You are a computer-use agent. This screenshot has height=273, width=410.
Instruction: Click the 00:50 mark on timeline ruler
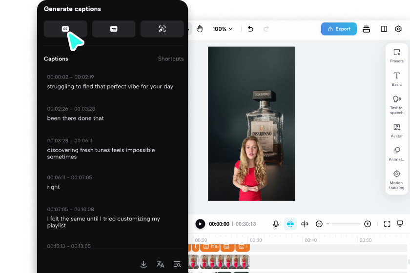coord(366,240)
